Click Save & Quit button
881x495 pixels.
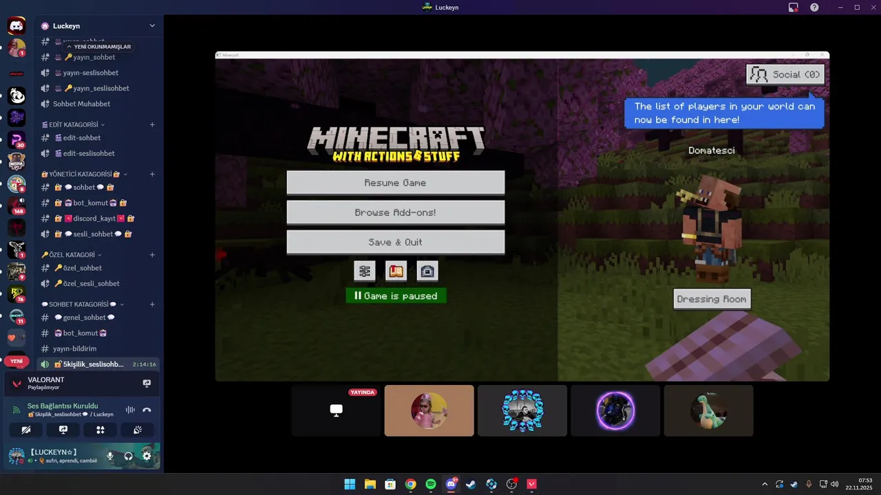point(396,242)
